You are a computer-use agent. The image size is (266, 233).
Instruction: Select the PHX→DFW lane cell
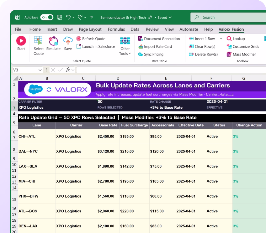click(x=37, y=196)
